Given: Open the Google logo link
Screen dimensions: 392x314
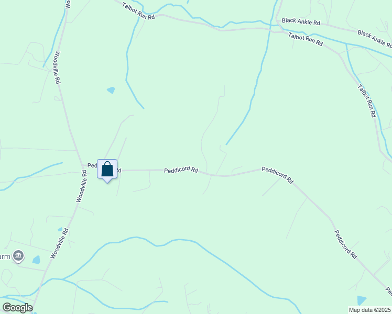Looking at the screenshot, I should tap(17, 308).
